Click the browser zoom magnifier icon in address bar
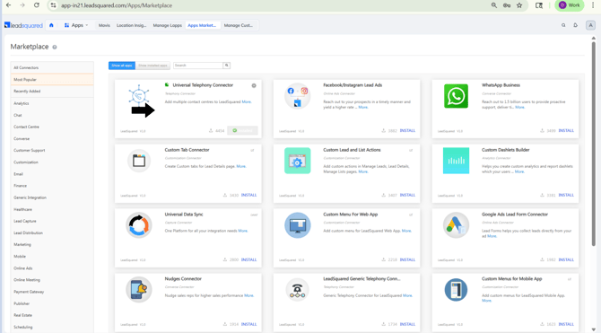 (x=494, y=5)
